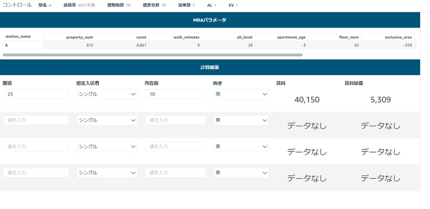Click the empty 所在階 input in third row
Screen dimensions: 430x209
click(x=176, y=147)
